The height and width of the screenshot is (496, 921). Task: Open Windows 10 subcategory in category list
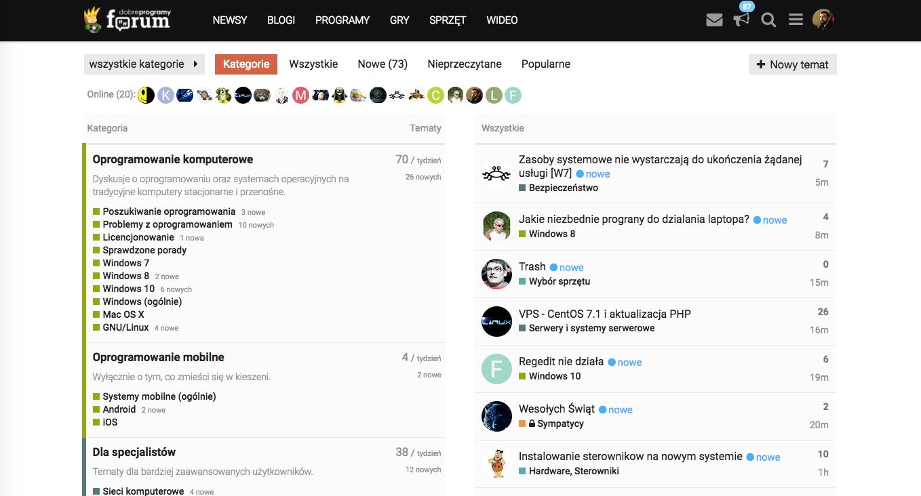click(x=129, y=289)
